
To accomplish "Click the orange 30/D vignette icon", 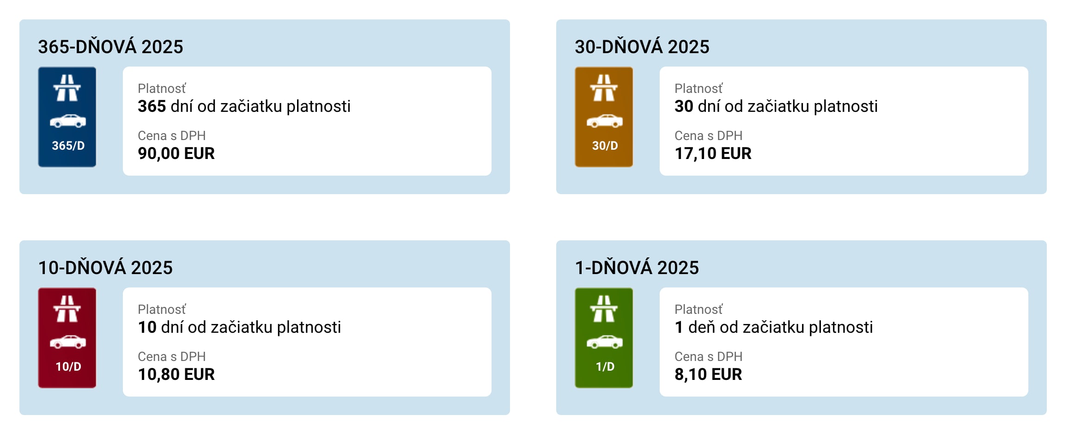I will (604, 117).
